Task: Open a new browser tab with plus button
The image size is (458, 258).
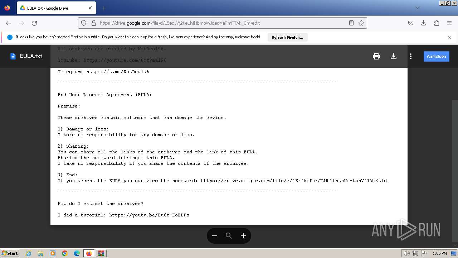Action: pos(103,8)
